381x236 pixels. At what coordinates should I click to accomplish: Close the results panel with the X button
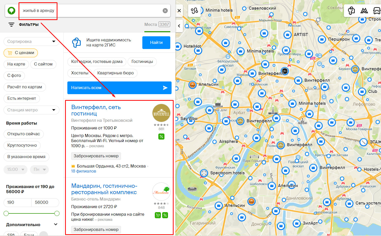click(179, 11)
